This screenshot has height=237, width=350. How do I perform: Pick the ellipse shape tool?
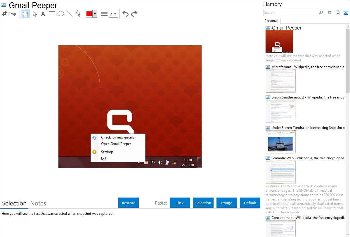[x=61, y=14]
